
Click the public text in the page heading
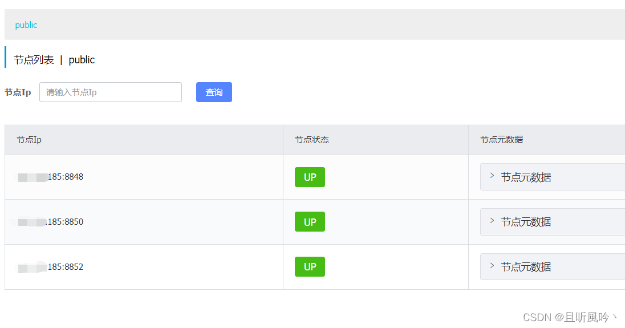82,60
